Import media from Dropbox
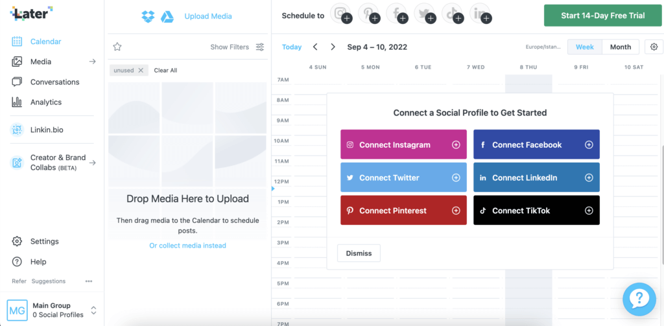The height and width of the screenshot is (326, 664). click(148, 16)
